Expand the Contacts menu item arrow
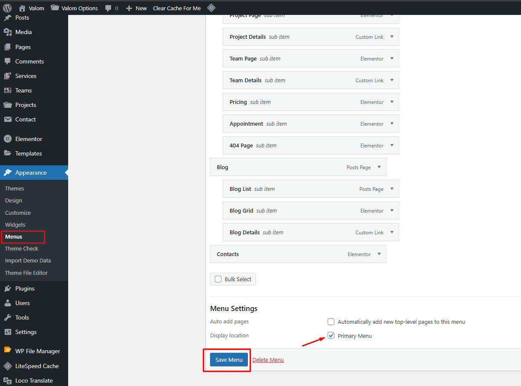 coord(379,254)
